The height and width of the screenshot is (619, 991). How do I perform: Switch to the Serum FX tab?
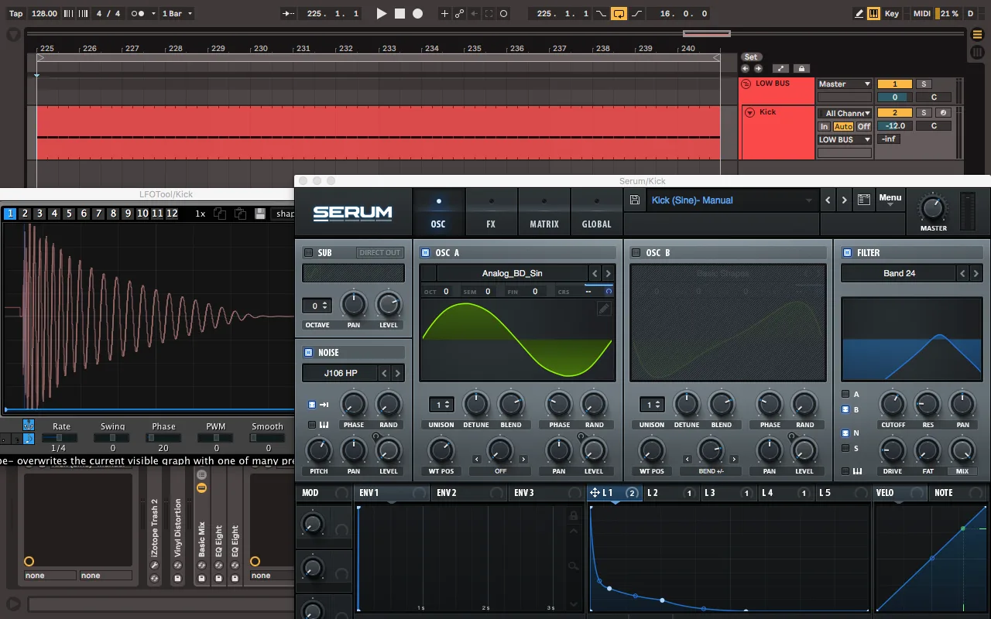coord(491,212)
